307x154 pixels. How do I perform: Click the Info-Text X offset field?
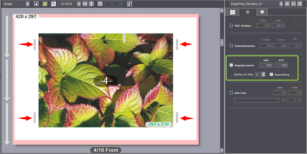tap(280, 93)
